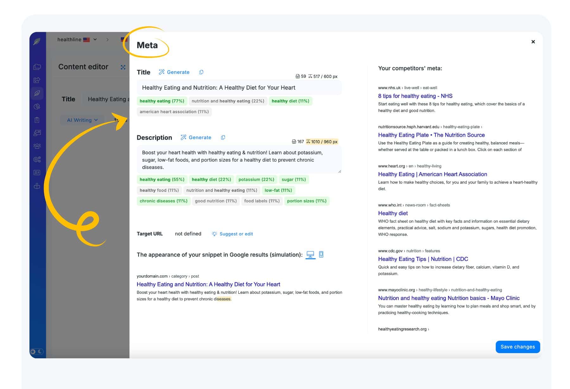
Task: Copy the meta title text
Action: 201,72
